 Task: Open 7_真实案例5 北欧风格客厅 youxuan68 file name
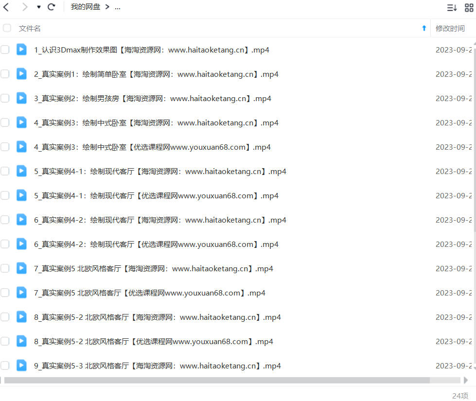point(149,293)
